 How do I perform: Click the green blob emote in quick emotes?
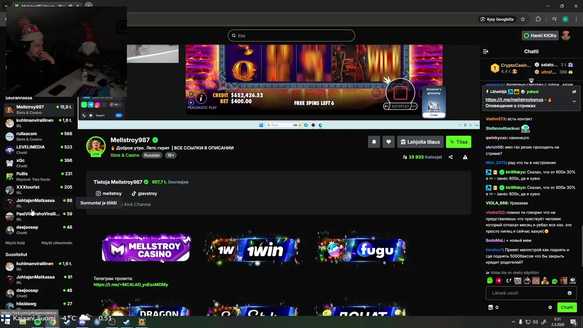tap(490, 281)
